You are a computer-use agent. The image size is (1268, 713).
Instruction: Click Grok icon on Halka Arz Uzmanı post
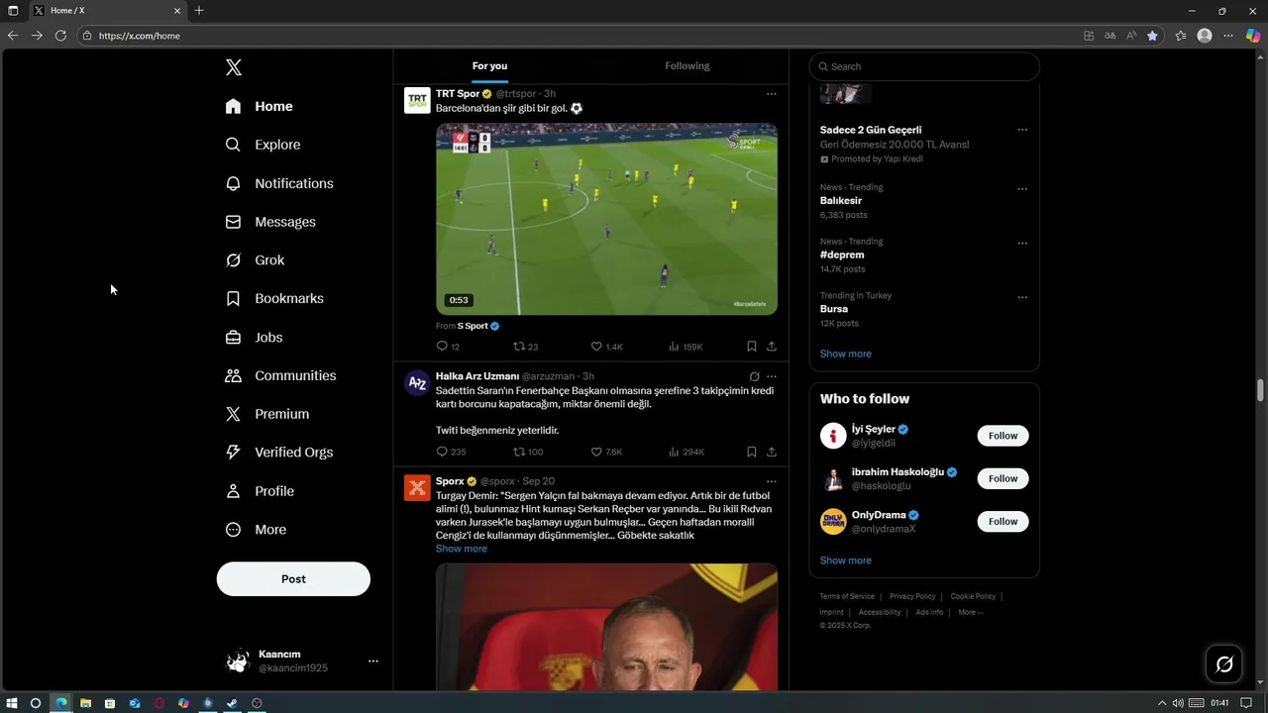[x=754, y=376]
